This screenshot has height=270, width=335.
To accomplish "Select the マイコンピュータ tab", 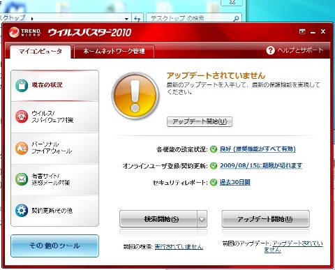I will coord(40,51).
